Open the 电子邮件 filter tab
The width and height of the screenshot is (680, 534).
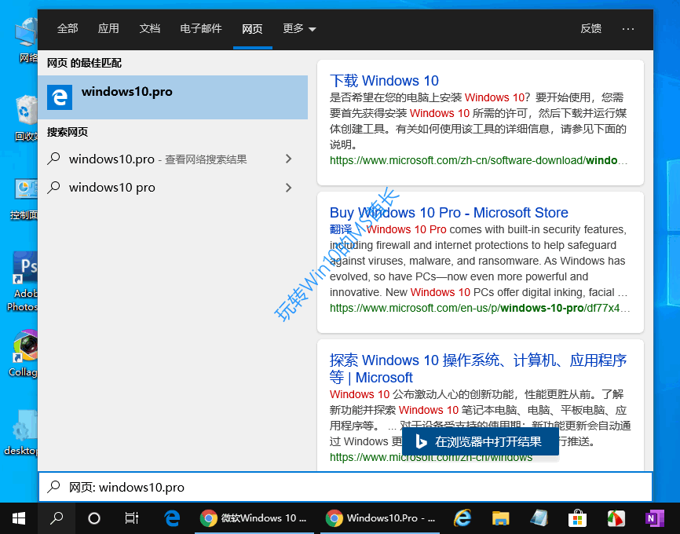201,28
